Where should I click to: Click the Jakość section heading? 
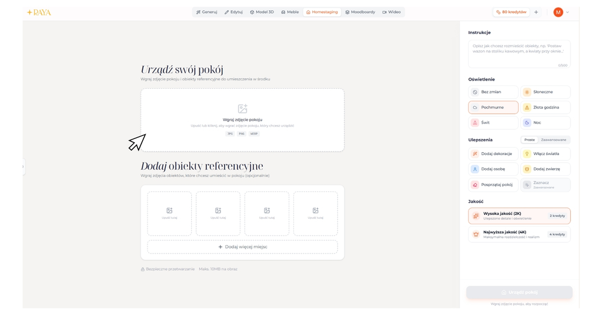pyautogui.click(x=476, y=202)
